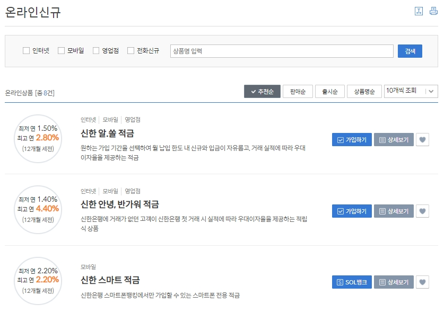Viewport: 444px width, 313px height.
Task: Click the 검색 search button
Action: 410,51
